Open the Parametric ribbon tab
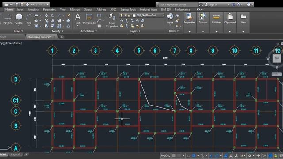283x159 pixels. (x=49, y=9)
